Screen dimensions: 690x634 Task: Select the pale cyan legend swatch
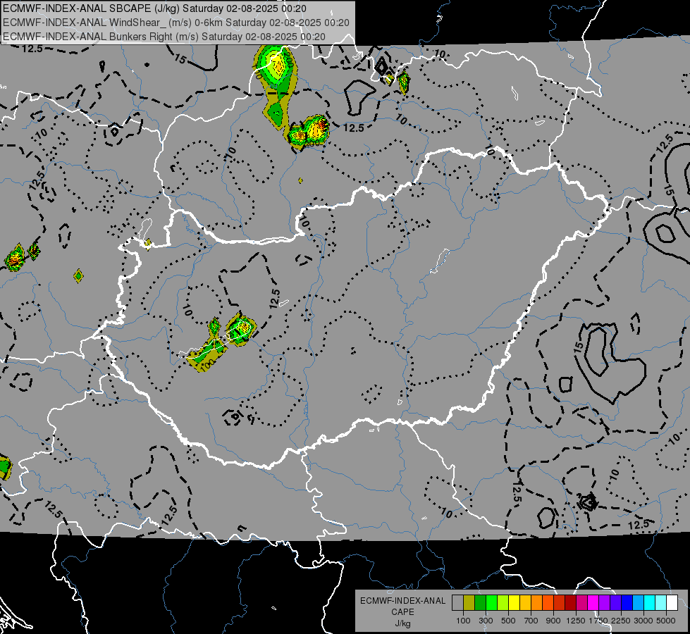tap(661, 602)
